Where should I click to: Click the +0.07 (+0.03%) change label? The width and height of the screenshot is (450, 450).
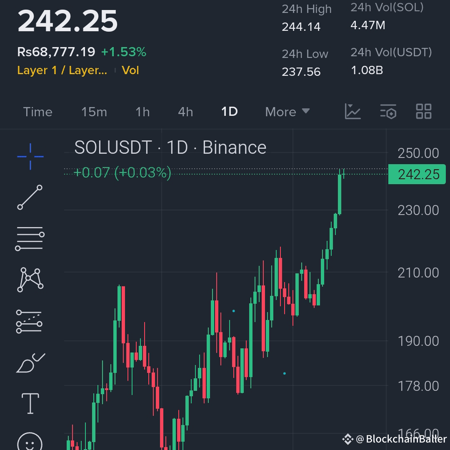pyautogui.click(x=122, y=173)
